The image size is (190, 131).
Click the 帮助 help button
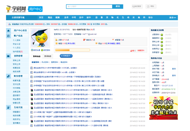pos(151,6)
